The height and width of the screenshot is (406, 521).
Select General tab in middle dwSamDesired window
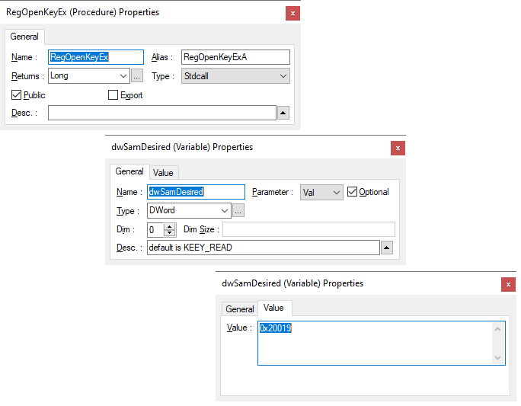click(129, 171)
